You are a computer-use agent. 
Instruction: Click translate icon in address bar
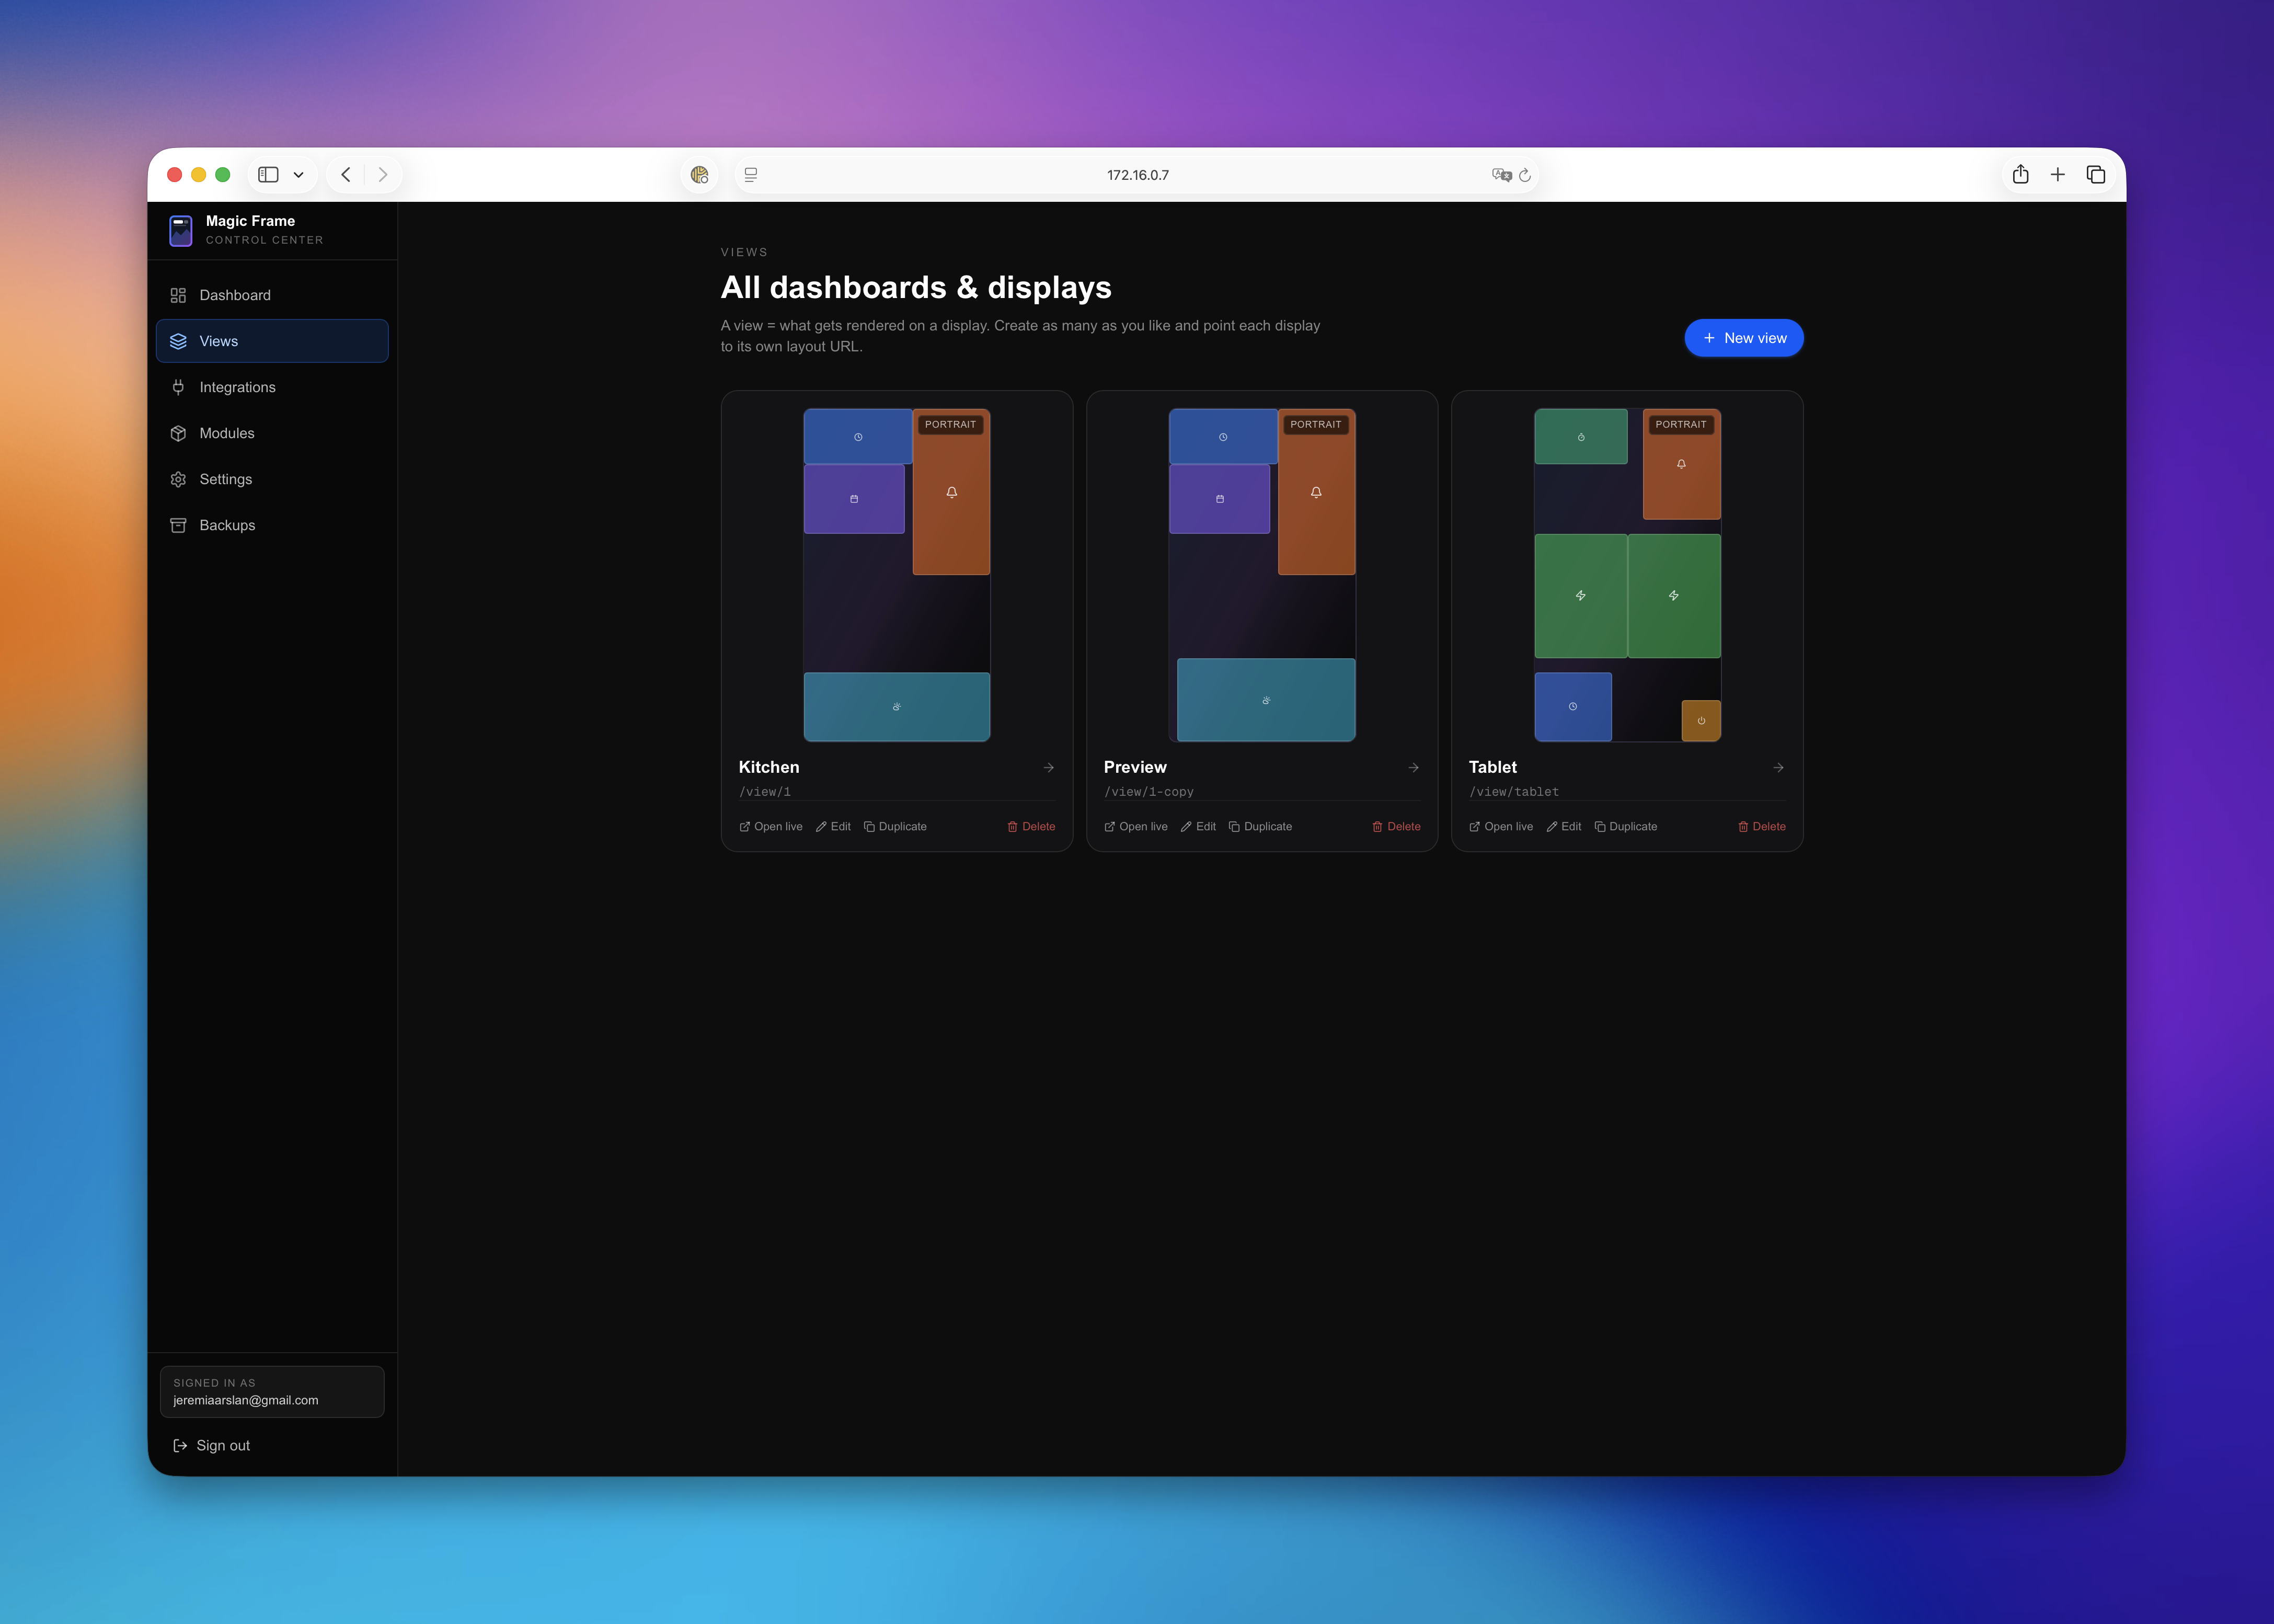(1501, 175)
